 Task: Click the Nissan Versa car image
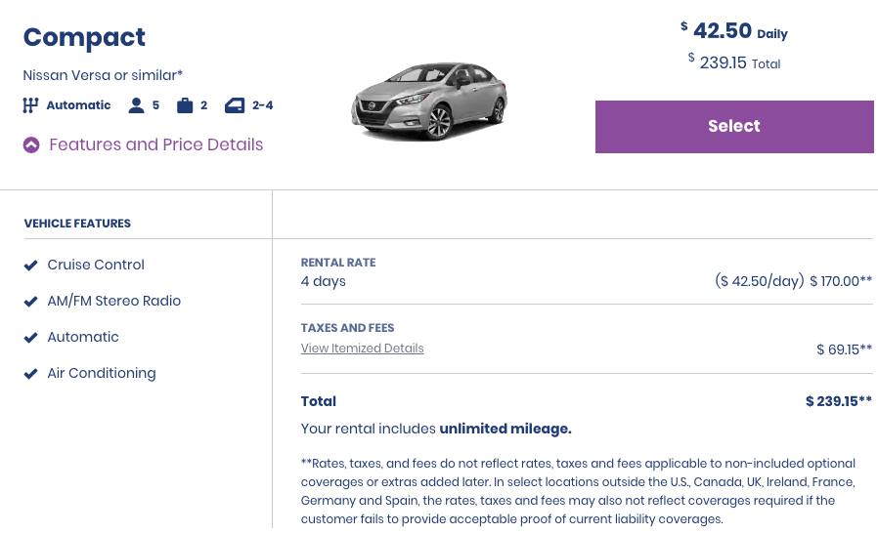coord(429,101)
